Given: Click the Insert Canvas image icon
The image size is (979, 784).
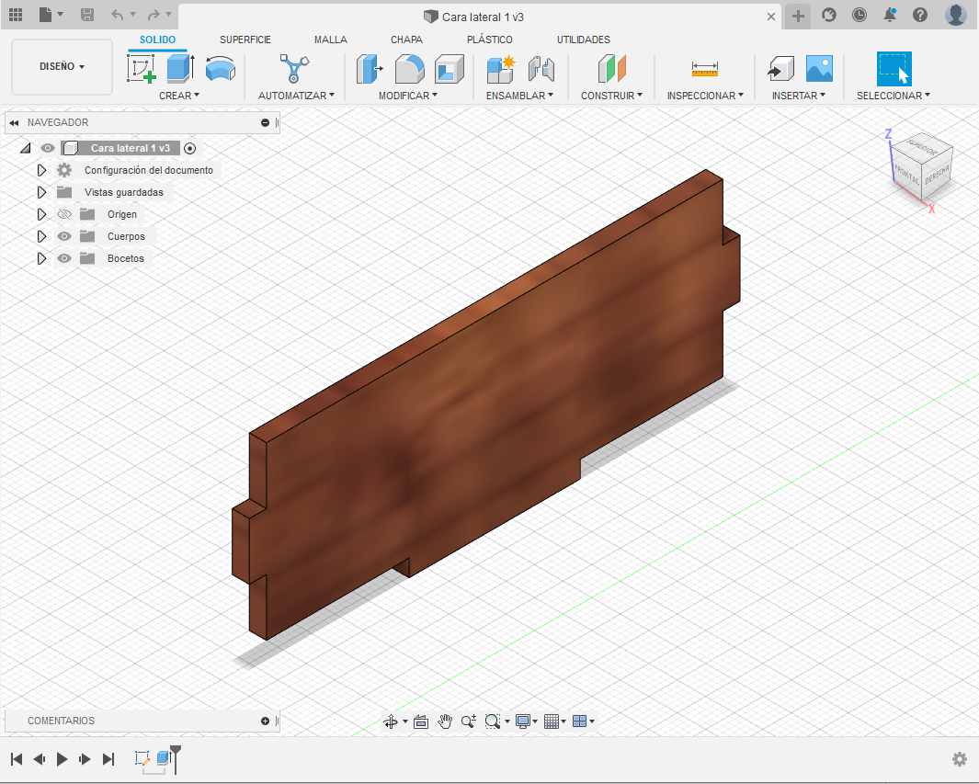Looking at the screenshot, I should (x=819, y=69).
